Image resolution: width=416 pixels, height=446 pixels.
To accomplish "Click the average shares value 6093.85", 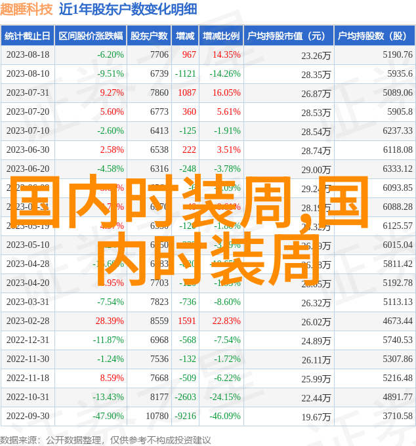I will [x=398, y=188].
